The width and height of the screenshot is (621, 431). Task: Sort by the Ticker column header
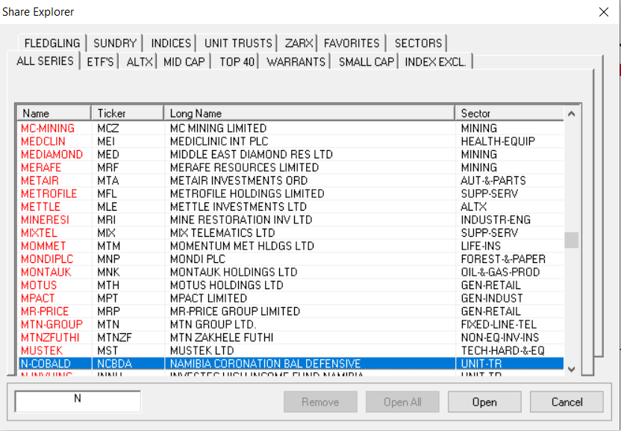tap(128, 114)
